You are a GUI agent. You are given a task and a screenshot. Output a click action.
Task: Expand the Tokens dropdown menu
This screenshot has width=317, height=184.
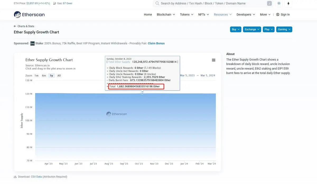click(187, 15)
